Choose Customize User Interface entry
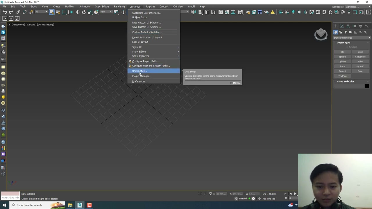Viewport: 372px width, 209px height. click(154, 13)
